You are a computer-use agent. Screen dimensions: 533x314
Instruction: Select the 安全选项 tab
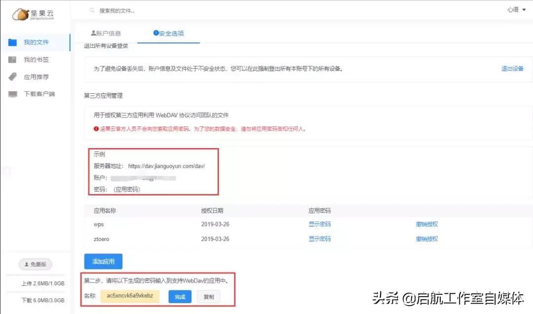point(171,34)
